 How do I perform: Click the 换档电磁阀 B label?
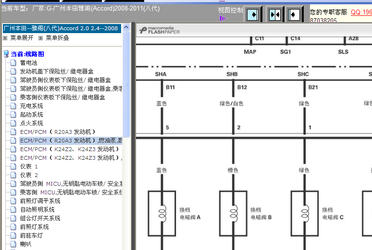point(261,214)
